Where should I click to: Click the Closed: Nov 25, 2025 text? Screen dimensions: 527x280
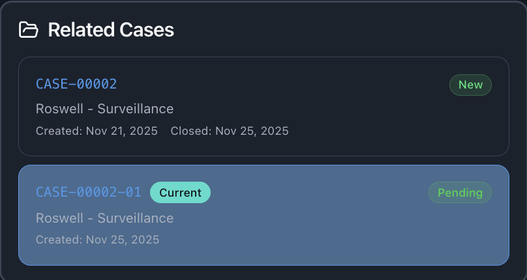230,131
